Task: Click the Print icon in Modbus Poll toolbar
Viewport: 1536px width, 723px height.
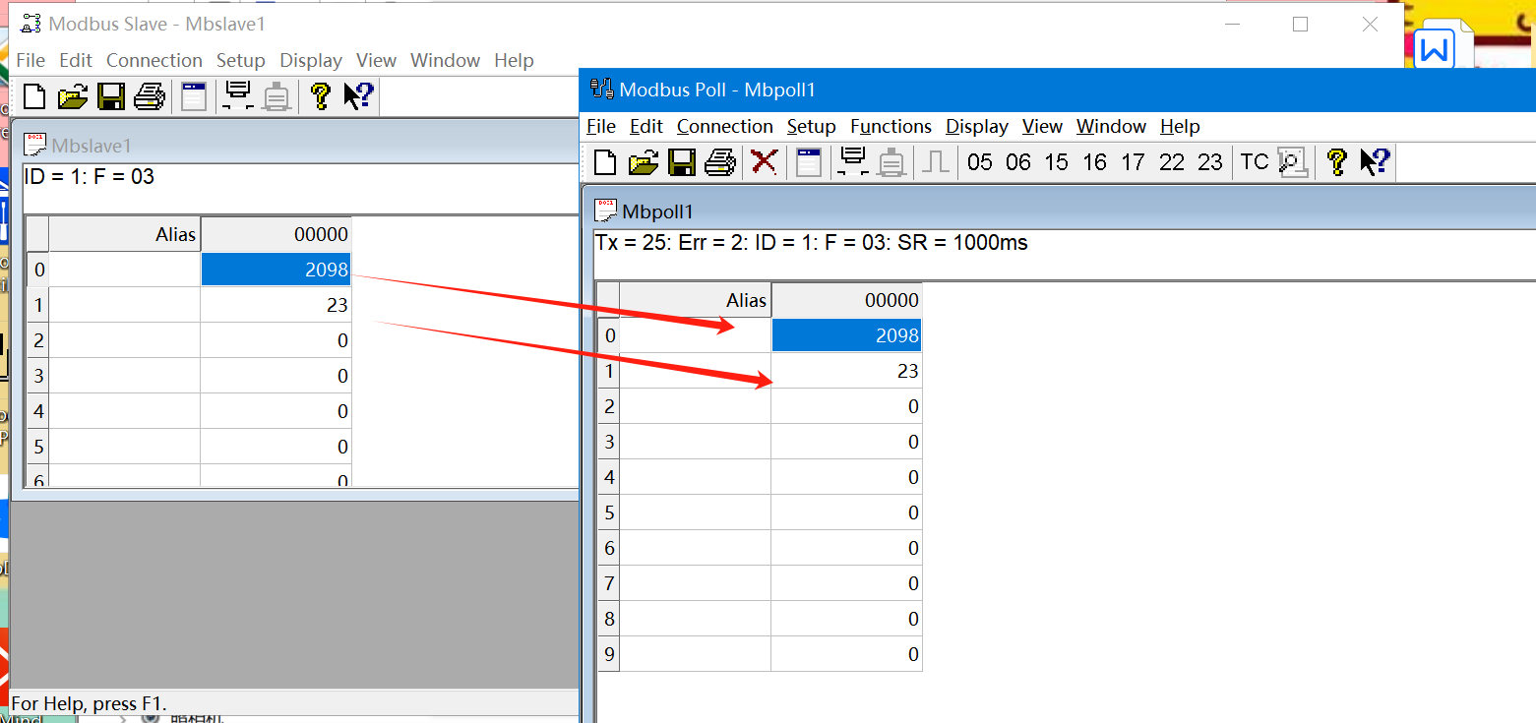Action: coord(720,161)
